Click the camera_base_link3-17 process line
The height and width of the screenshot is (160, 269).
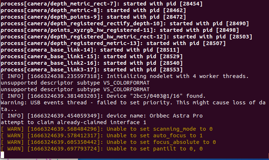92,70
